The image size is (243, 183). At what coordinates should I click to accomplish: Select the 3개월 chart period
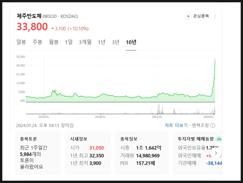85,42
